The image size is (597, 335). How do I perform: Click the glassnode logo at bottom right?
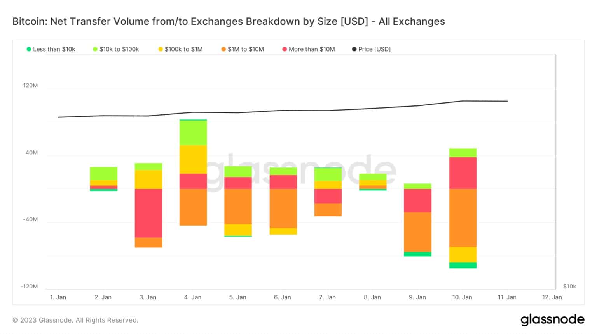pos(552,320)
